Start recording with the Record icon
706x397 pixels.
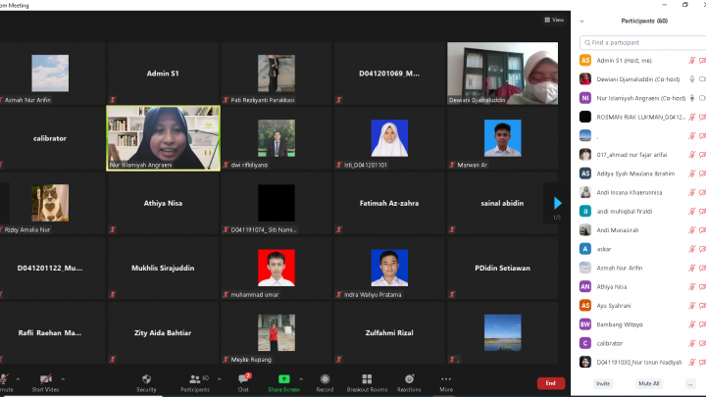click(x=325, y=378)
